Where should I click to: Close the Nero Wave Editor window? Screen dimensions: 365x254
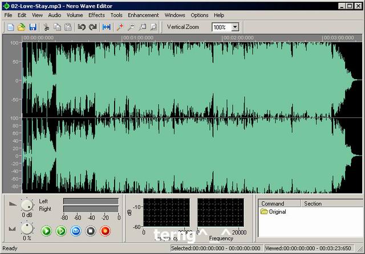point(358,6)
